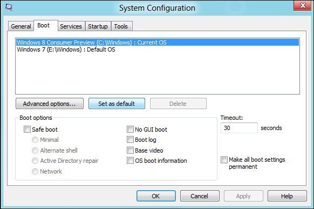This screenshot has width=314, height=209.
Task: Choose the Minimal radio option
Action: click(x=35, y=140)
